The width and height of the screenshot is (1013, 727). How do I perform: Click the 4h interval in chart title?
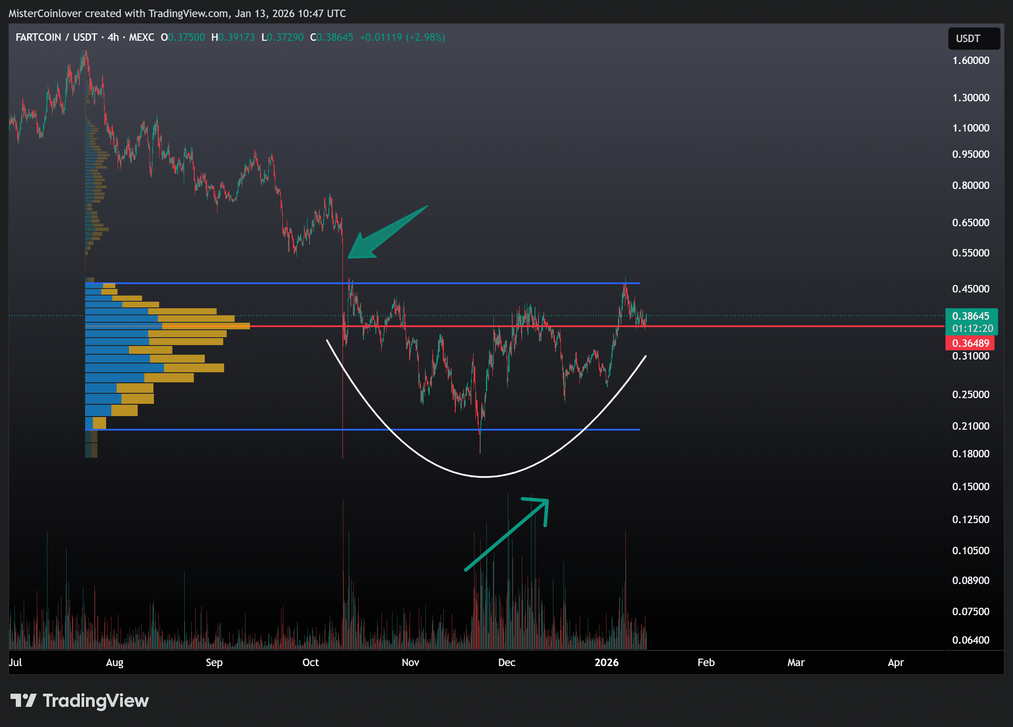point(113,37)
